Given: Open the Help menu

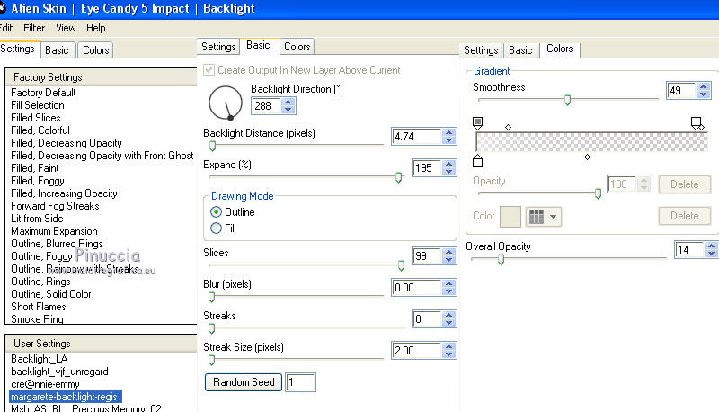Looking at the screenshot, I should 96,28.
